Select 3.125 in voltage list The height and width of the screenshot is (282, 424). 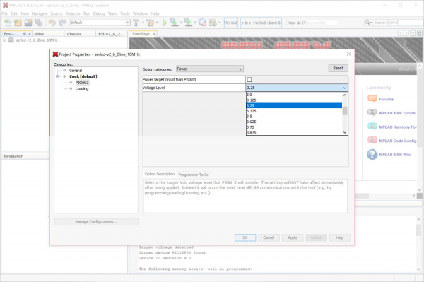tap(294, 100)
